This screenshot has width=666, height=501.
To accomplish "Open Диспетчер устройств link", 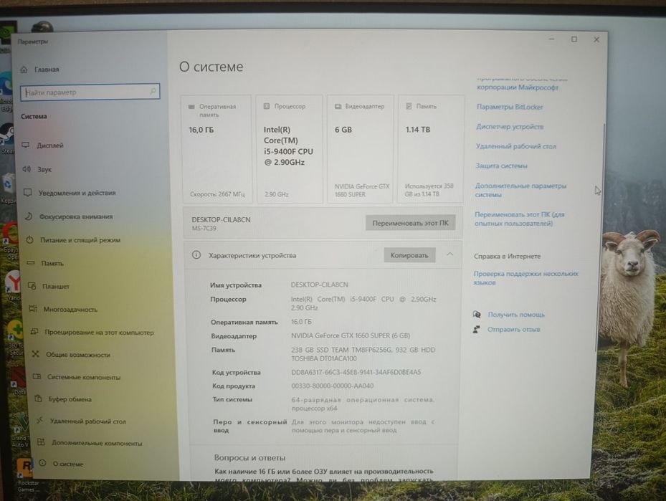I will click(510, 127).
